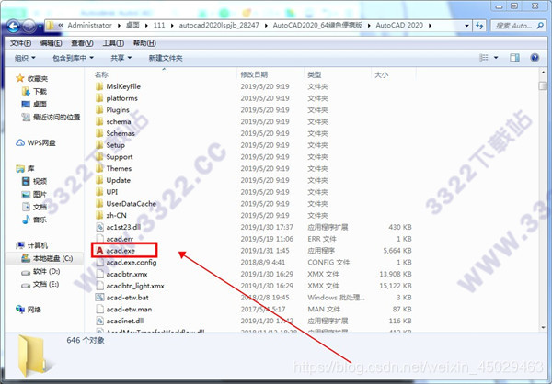Toggle the preview pane icon
Image resolution: width=552 pixels, height=384 pixels.
pyautogui.click(x=514, y=58)
